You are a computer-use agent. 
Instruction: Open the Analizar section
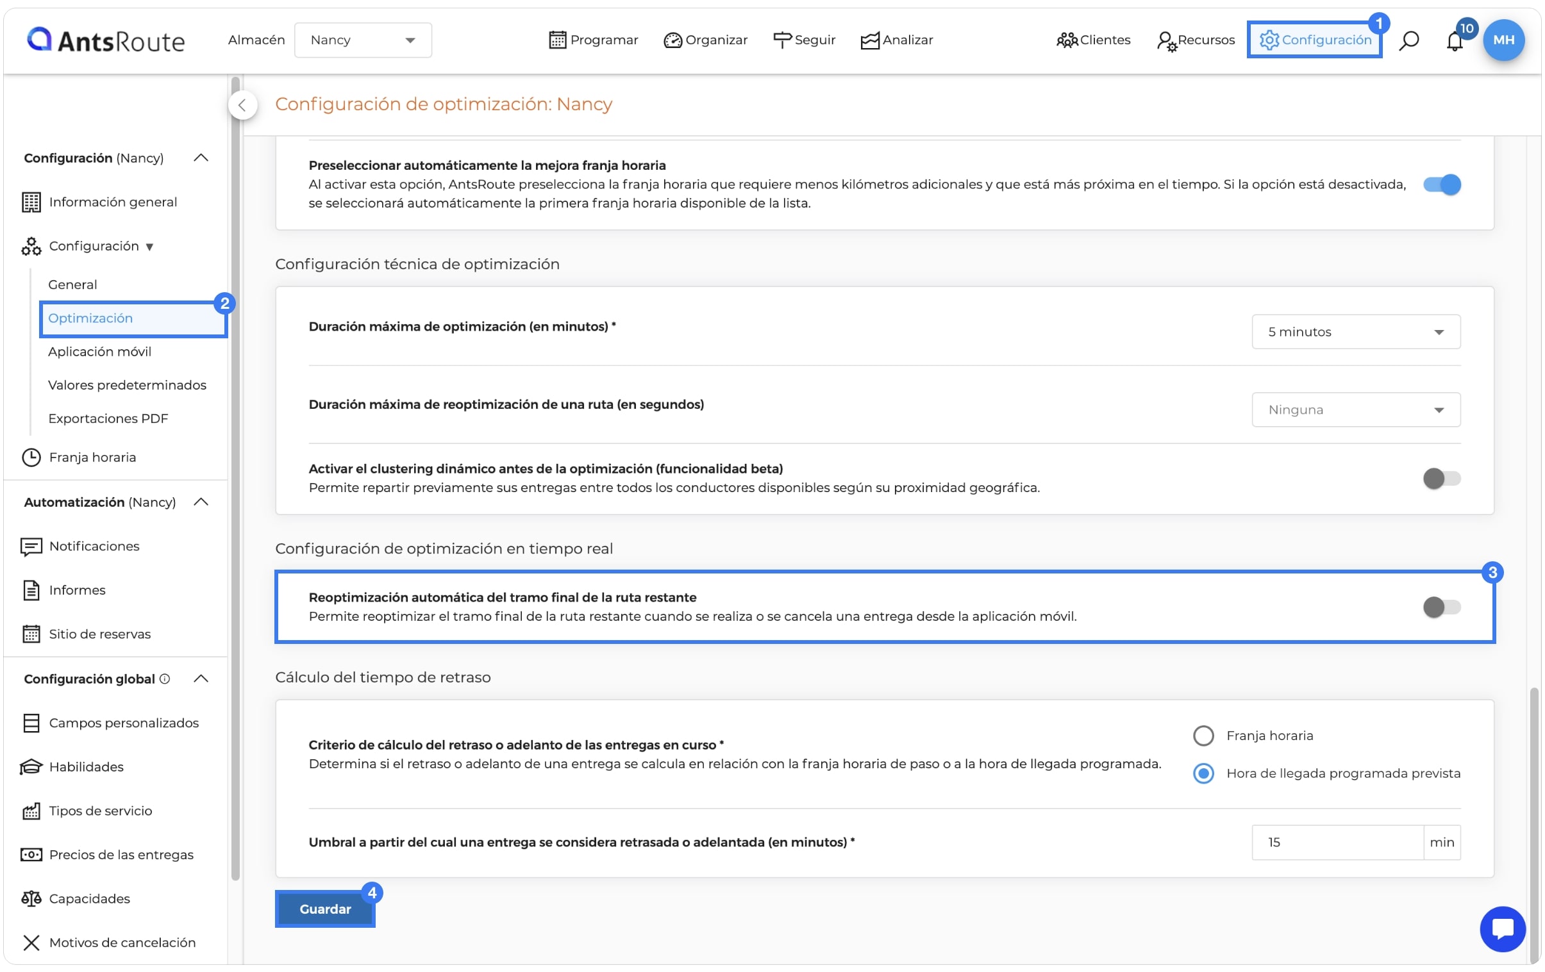[x=896, y=40]
